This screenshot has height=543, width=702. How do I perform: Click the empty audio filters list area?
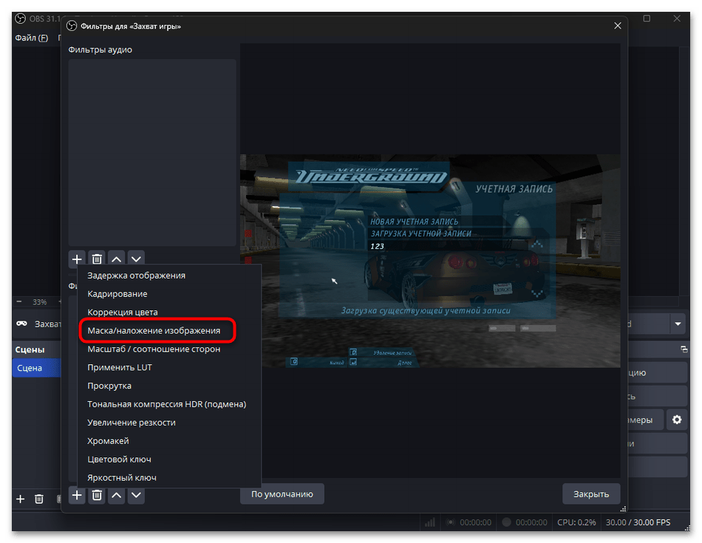tap(151, 152)
